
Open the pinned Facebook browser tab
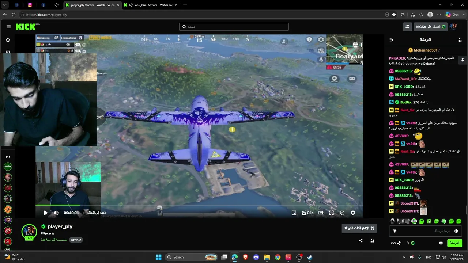click(44, 5)
